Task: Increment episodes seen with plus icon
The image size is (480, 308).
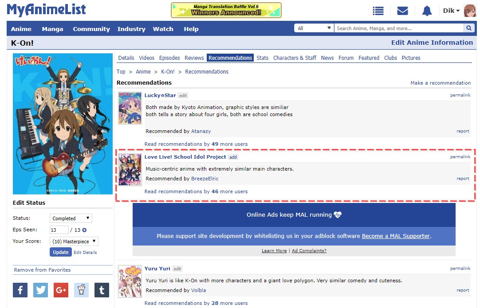Action: pos(84,230)
